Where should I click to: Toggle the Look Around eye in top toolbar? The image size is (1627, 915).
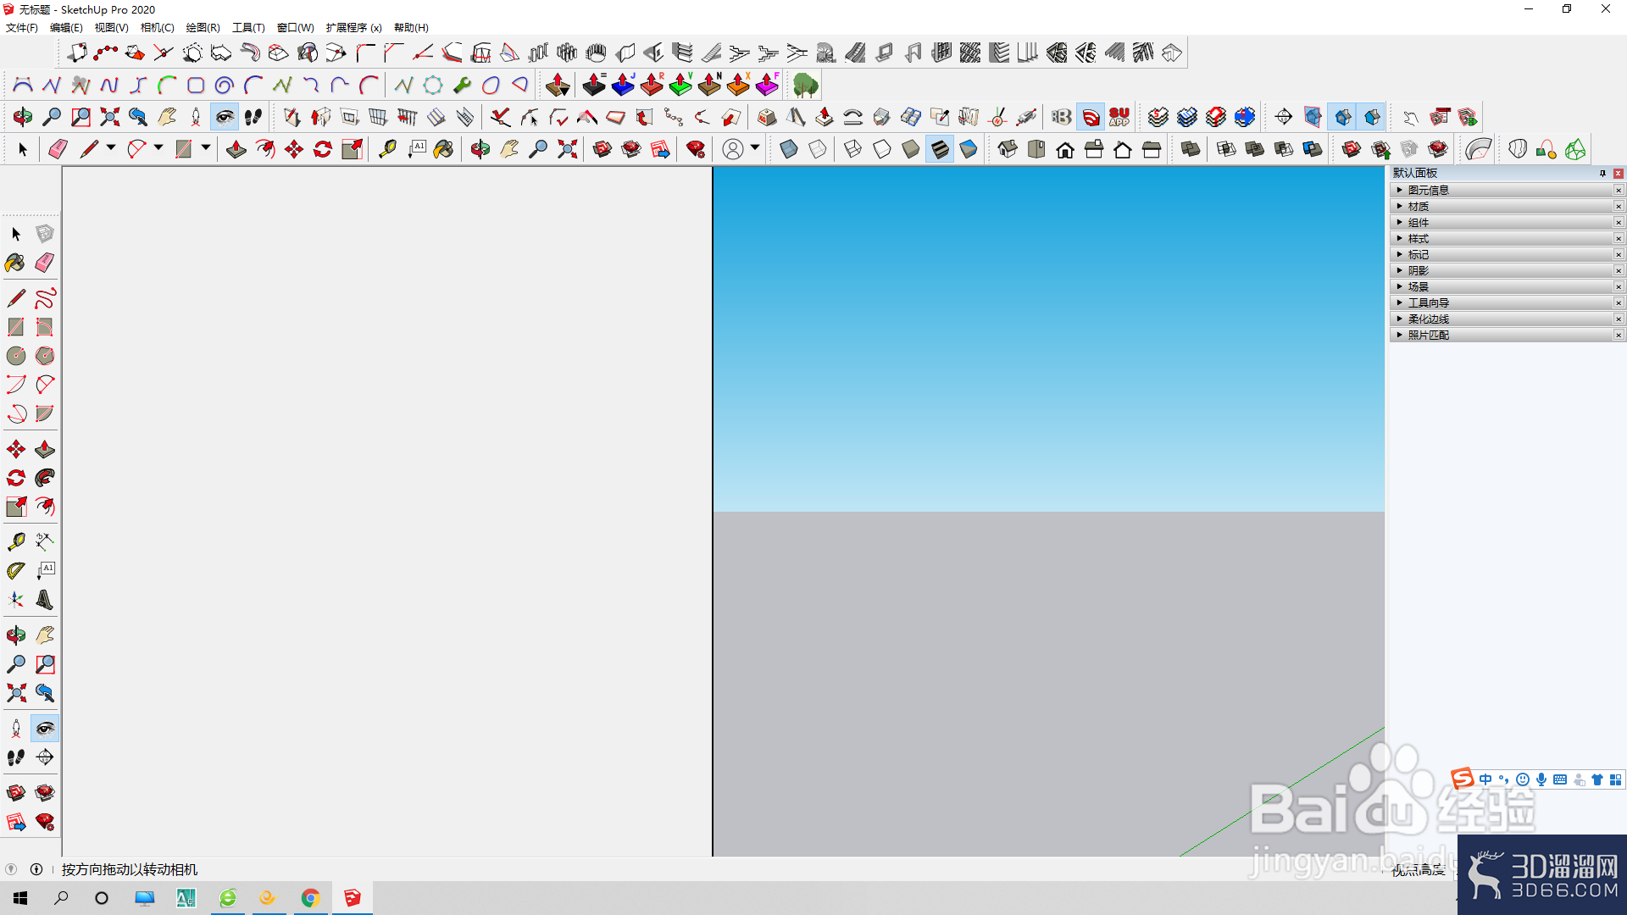(x=225, y=117)
